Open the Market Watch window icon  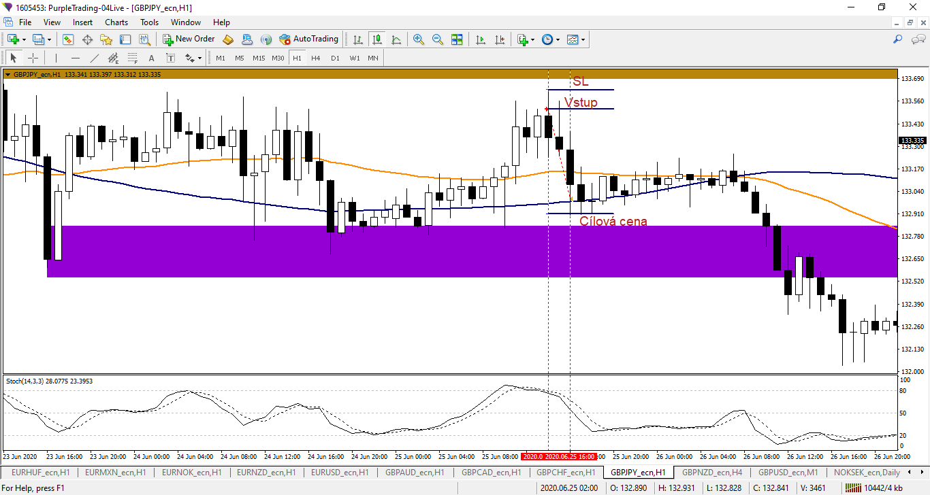coord(68,39)
